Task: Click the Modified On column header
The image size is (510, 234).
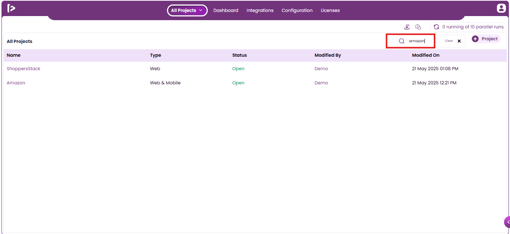Action: pyautogui.click(x=426, y=55)
